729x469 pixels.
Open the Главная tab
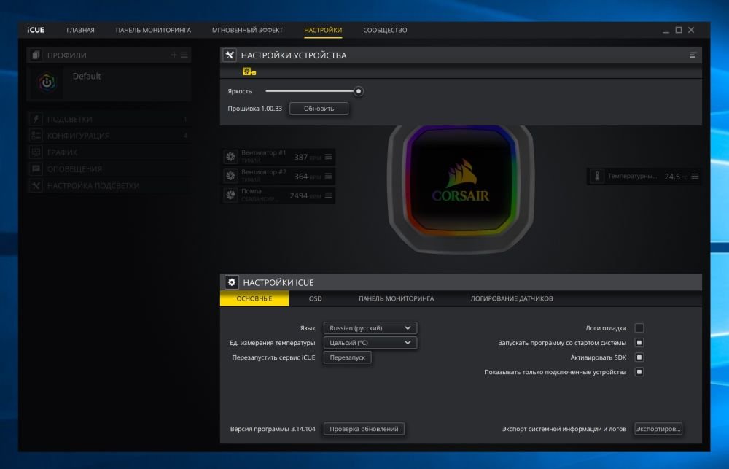[x=80, y=30]
